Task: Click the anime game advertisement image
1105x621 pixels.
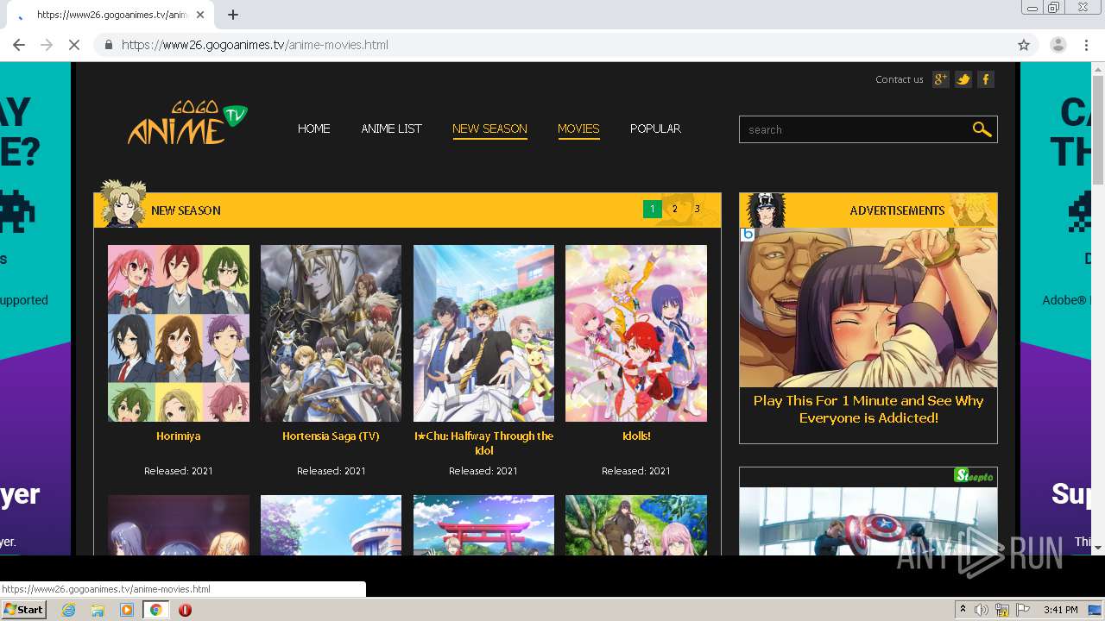Action: pyautogui.click(x=868, y=307)
